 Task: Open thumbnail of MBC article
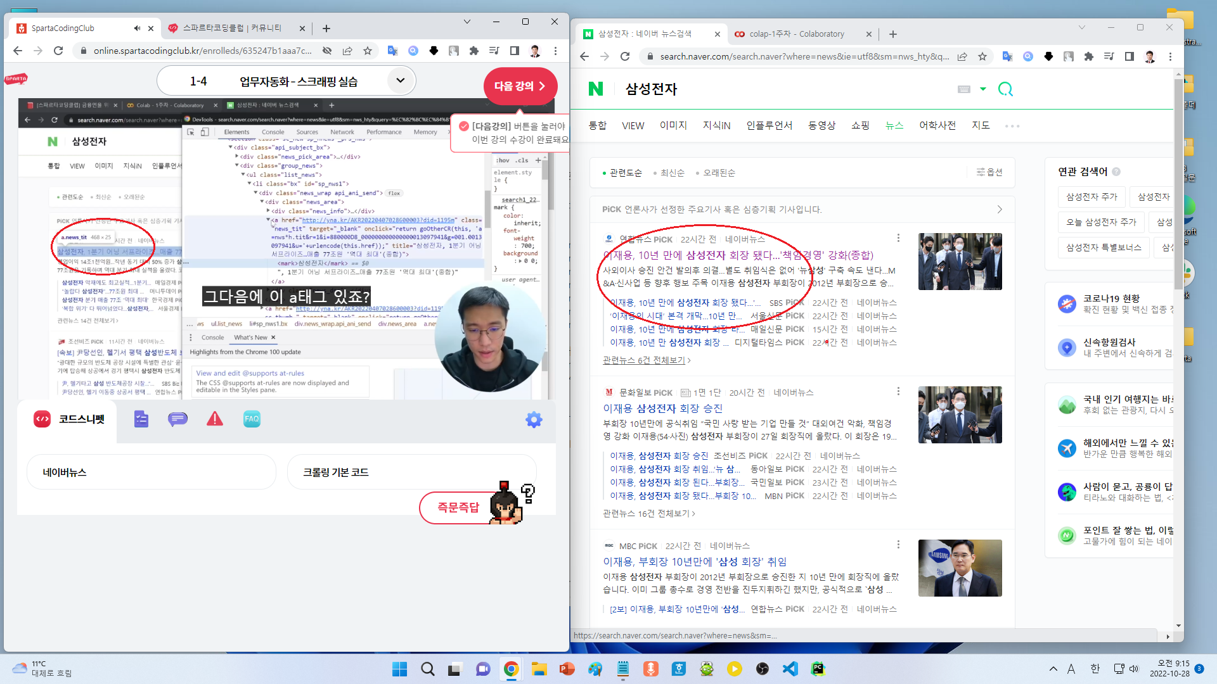[960, 568]
